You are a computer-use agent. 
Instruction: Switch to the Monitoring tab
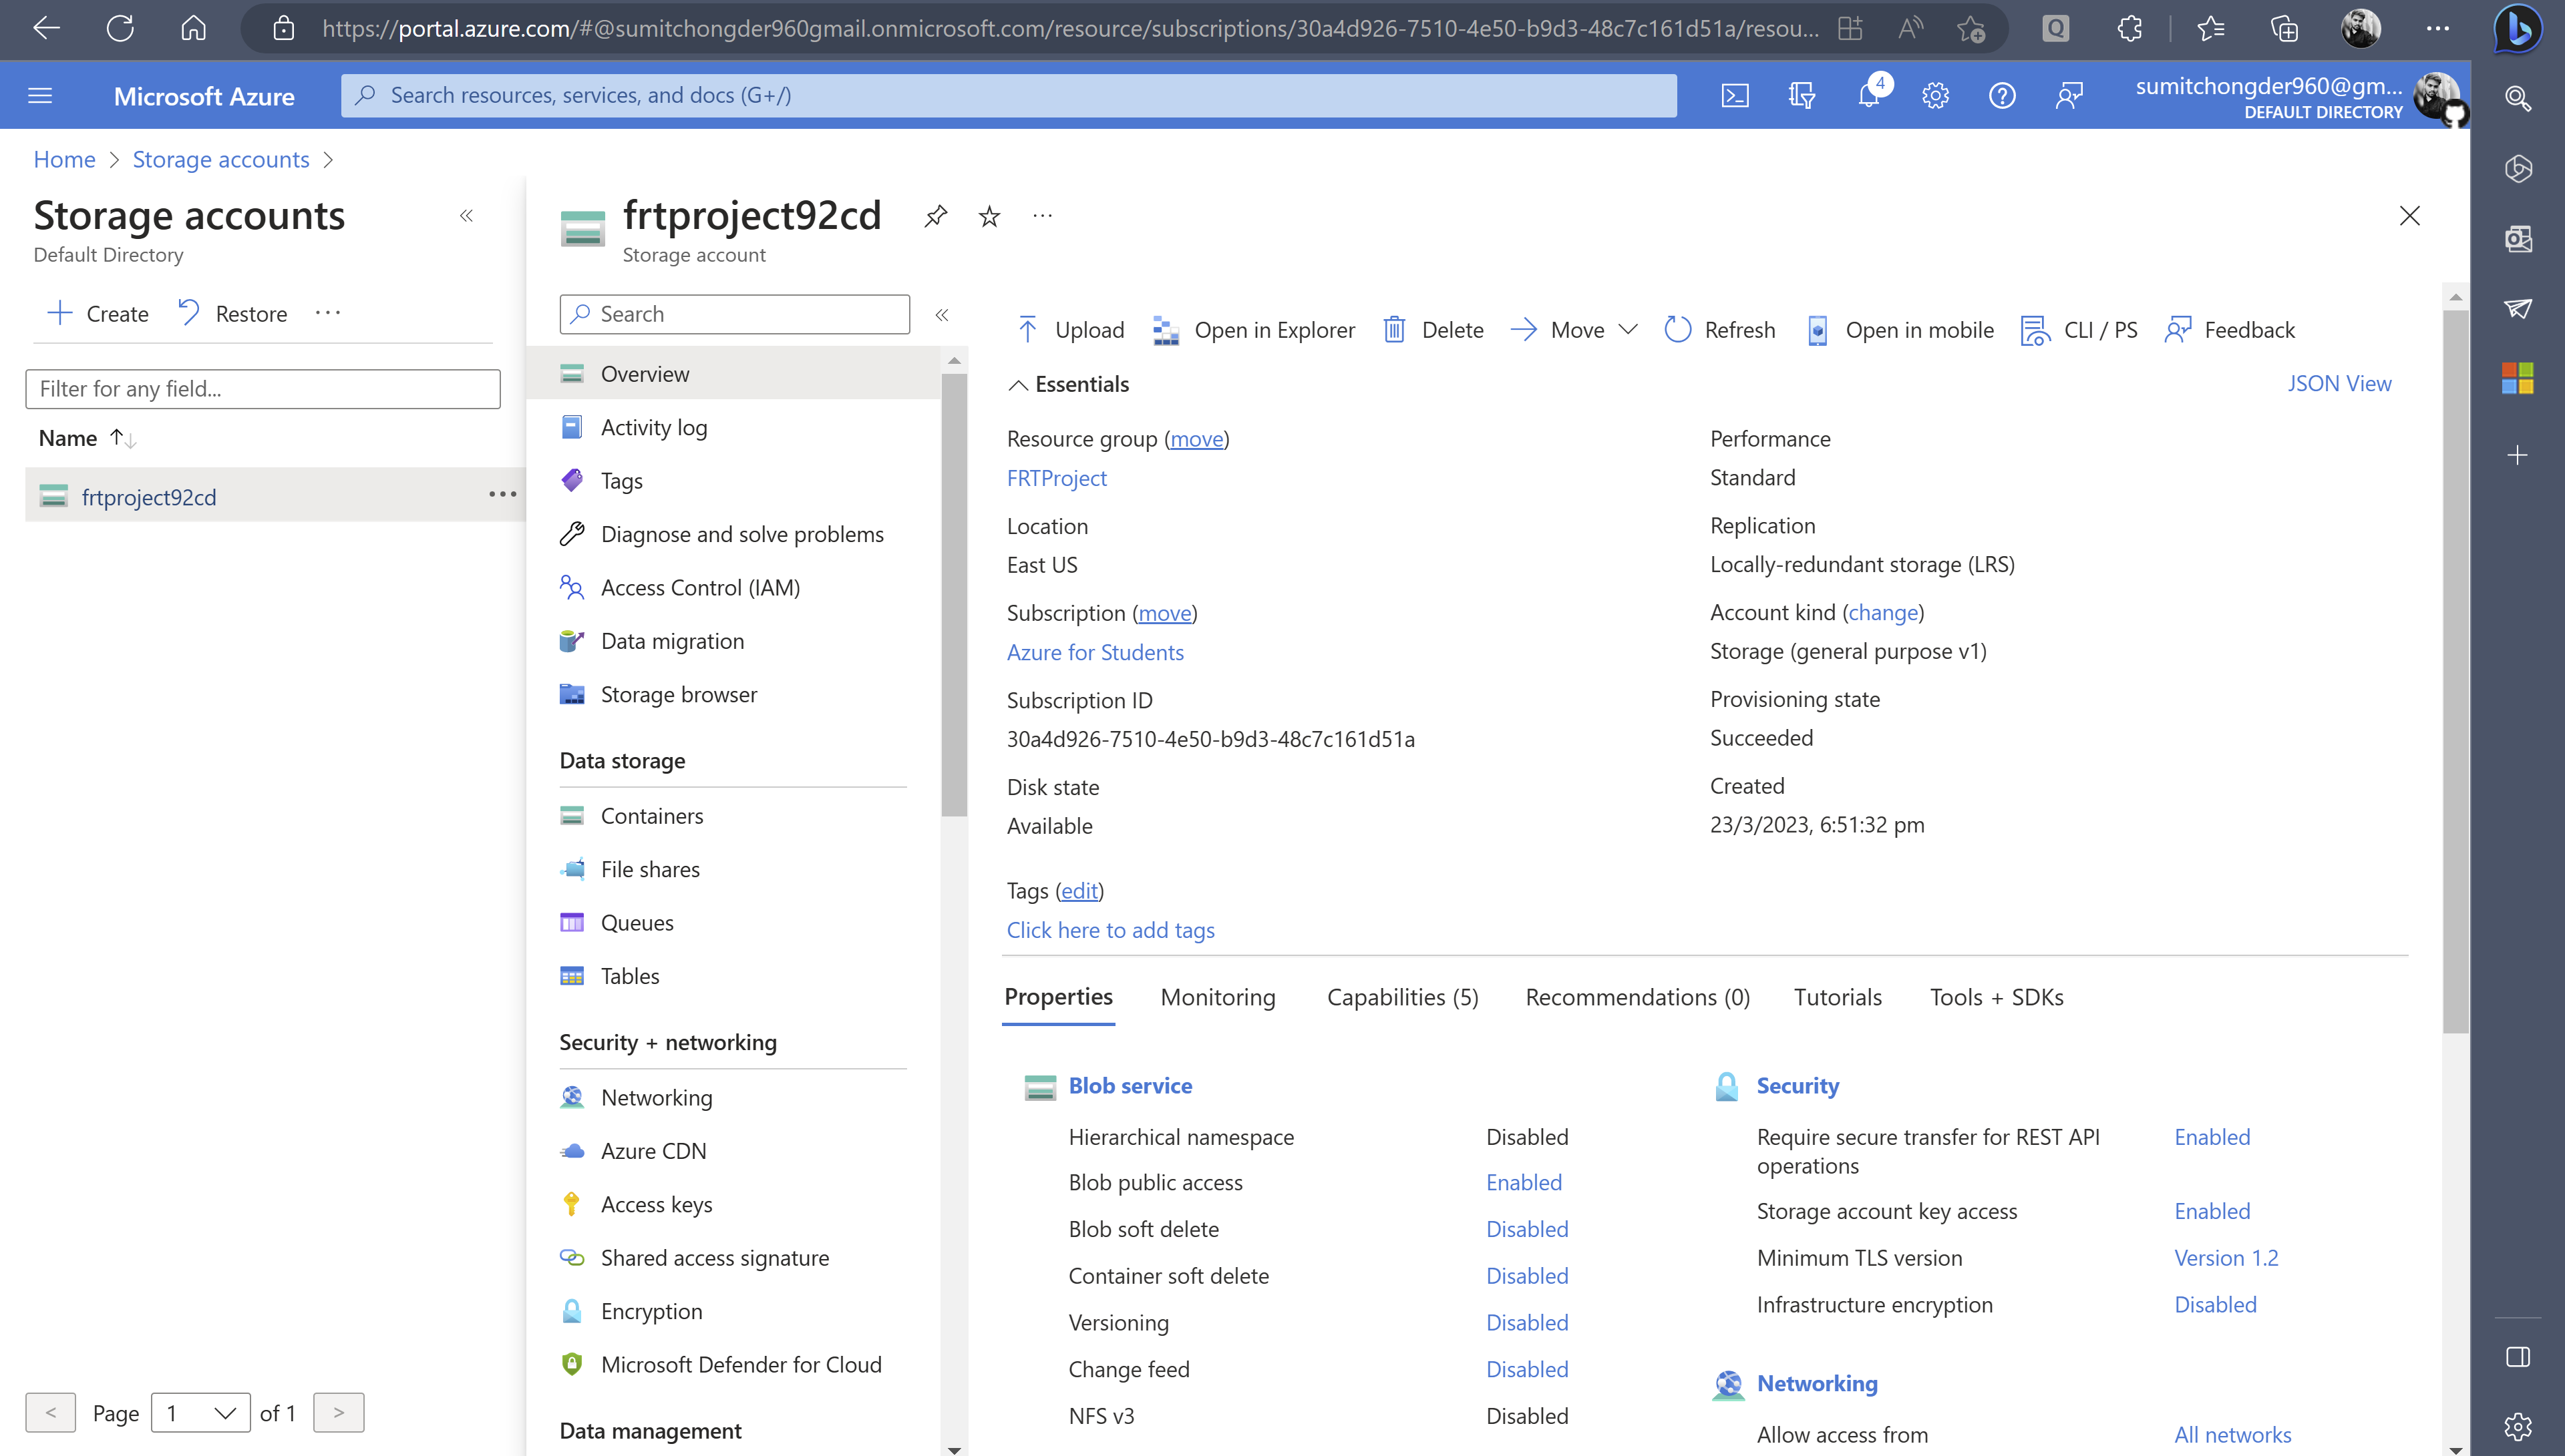(x=1218, y=997)
